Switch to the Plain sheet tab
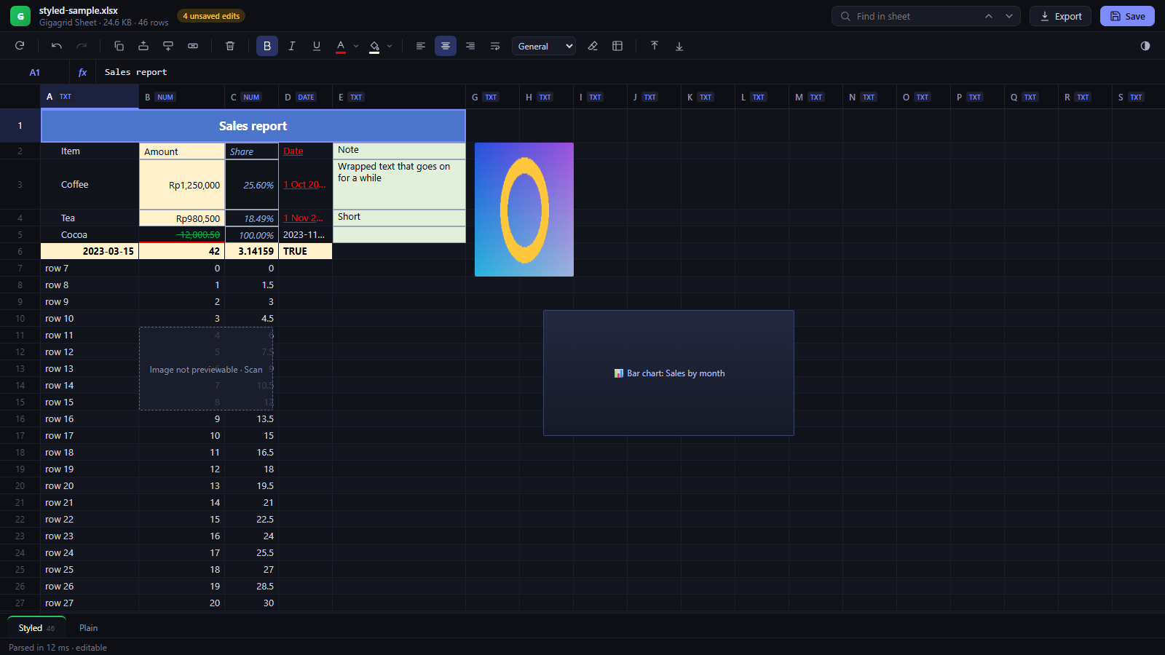1165x655 pixels. pos(88,628)
